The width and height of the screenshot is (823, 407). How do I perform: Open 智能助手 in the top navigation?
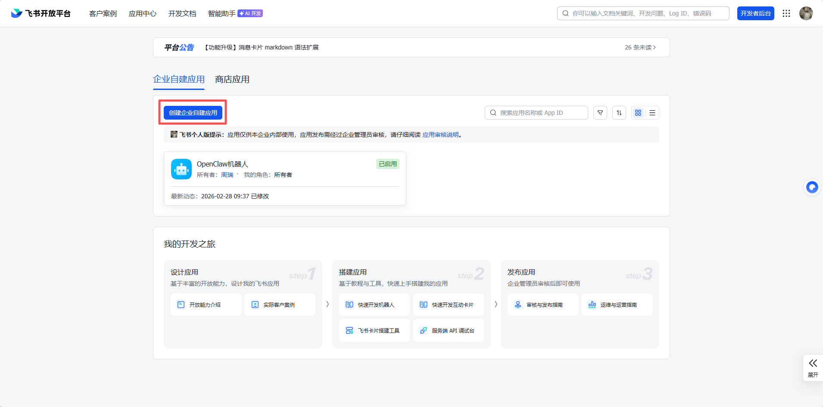[x=222, y=13]
